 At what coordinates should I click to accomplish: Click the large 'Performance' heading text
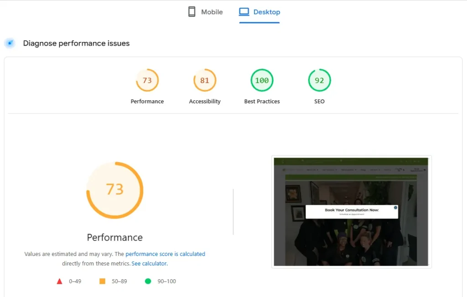pos(115,237)
